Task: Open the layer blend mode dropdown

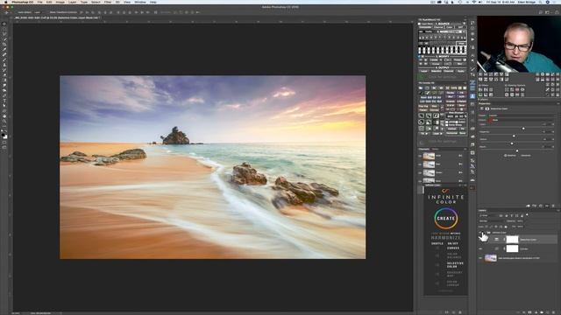Action: [492, 221]
